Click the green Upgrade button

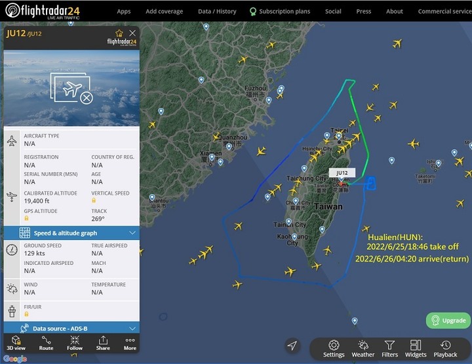(x=448, y=320)
